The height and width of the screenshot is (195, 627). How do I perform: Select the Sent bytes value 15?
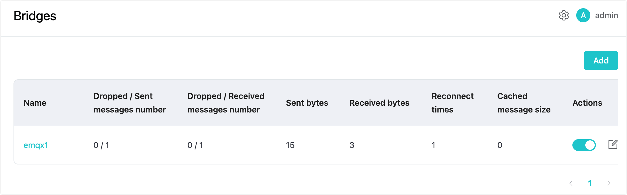click(x=290, y=145)
